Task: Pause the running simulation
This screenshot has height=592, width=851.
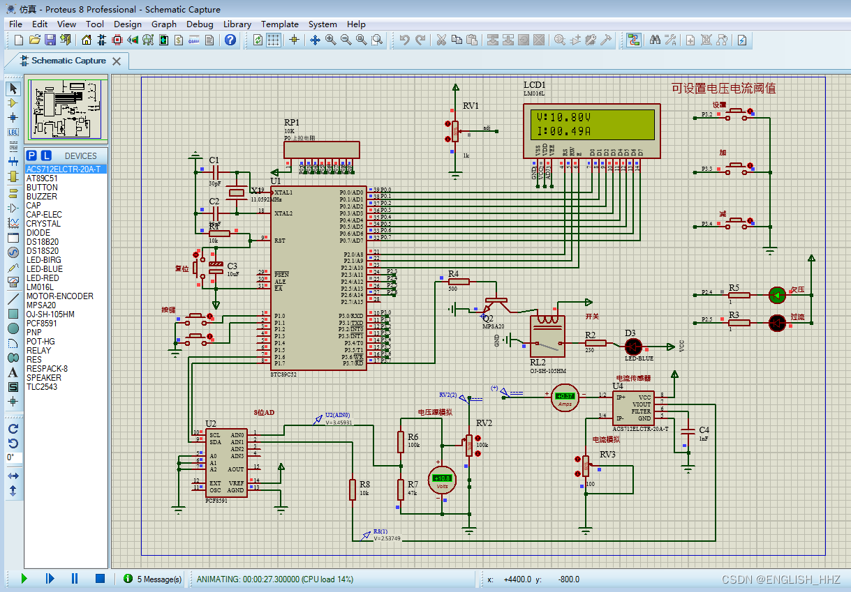Action: pos(75,579)
